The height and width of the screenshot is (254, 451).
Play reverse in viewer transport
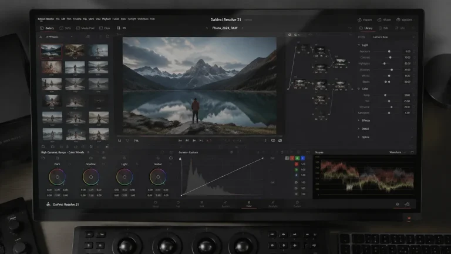pyautogui.click(x=187, y=141)
